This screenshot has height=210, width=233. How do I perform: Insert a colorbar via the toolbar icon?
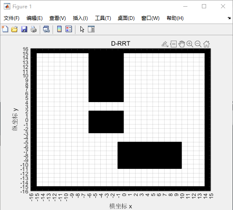click(59, 29)
